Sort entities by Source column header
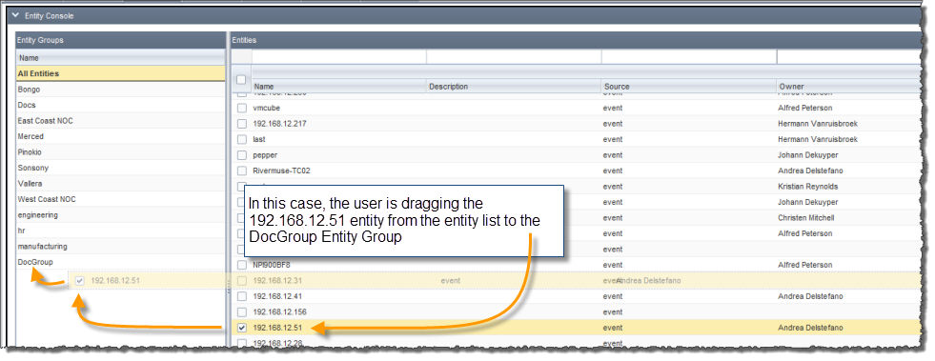This screenshot has width=935, height=361. (x=689, y=87)
